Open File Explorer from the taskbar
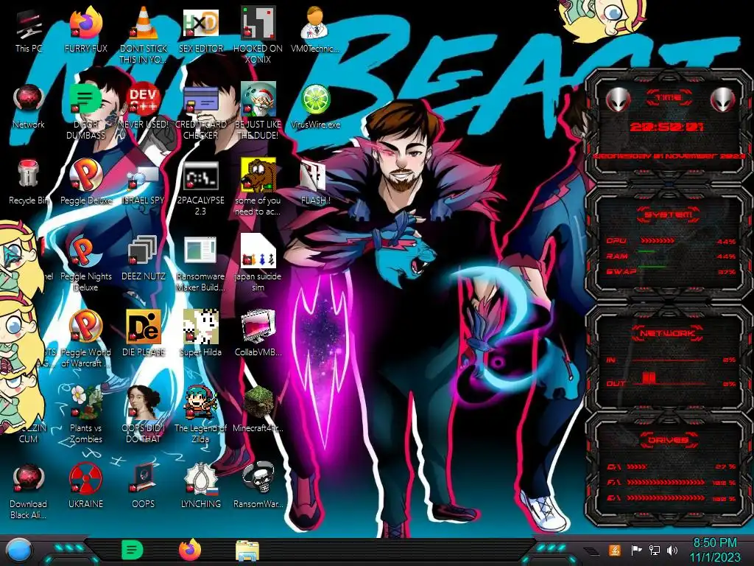The image size is (754, 566). (247, 550)
